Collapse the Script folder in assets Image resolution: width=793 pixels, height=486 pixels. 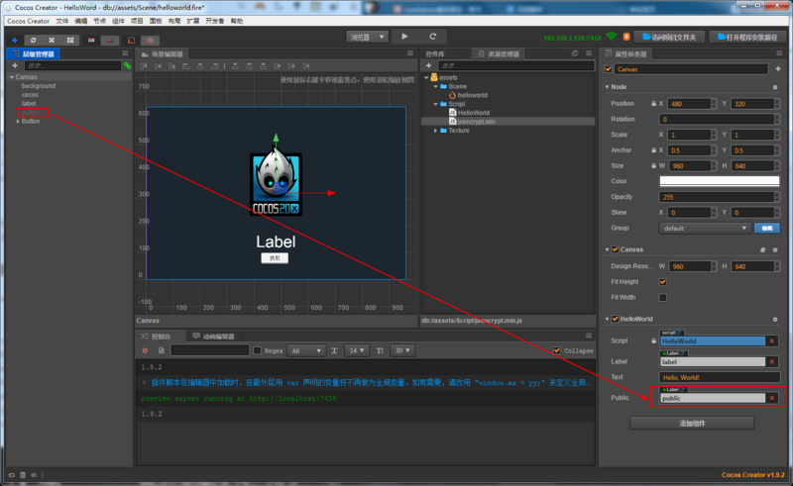[436, 104]
